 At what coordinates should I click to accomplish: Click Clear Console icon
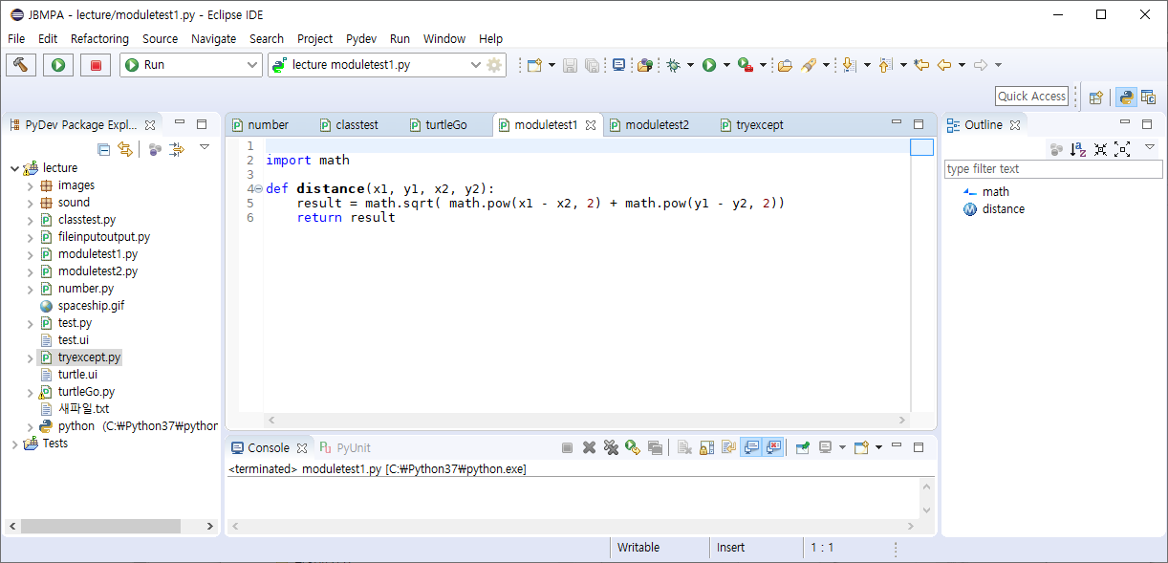click(684, 447)
